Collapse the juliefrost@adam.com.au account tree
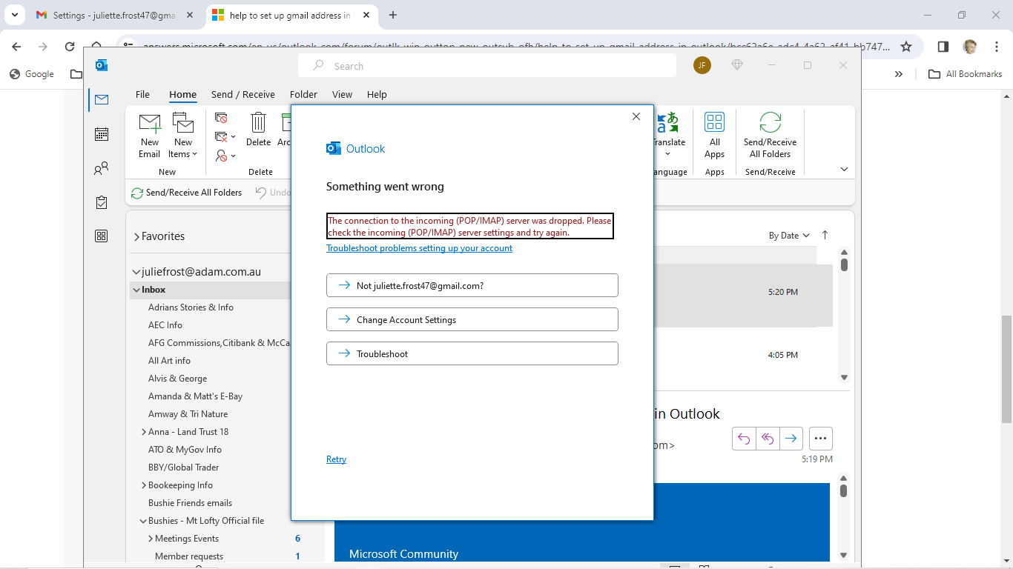The width and height of the screenshot is (1013, 569). [136, 272]
